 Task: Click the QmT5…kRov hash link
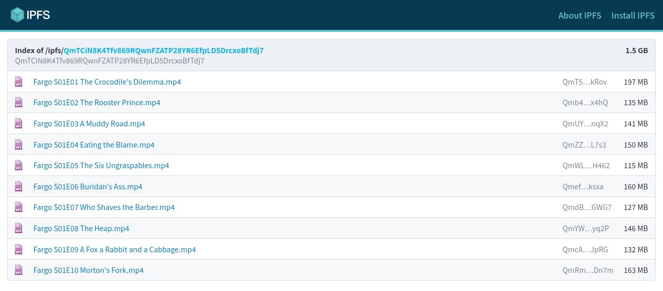click(x=585, y=82)
